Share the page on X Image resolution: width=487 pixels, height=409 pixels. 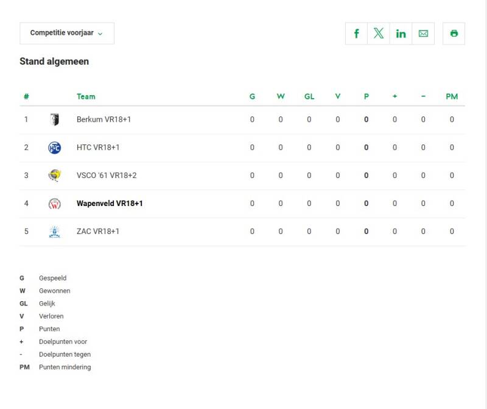pos(379,34)
